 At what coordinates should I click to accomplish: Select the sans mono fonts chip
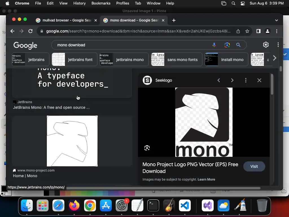tap(177, 59)
